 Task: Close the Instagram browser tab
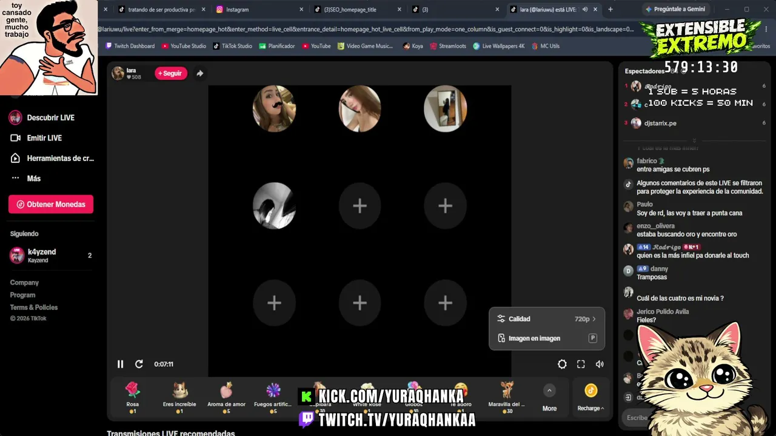point(301,10)
